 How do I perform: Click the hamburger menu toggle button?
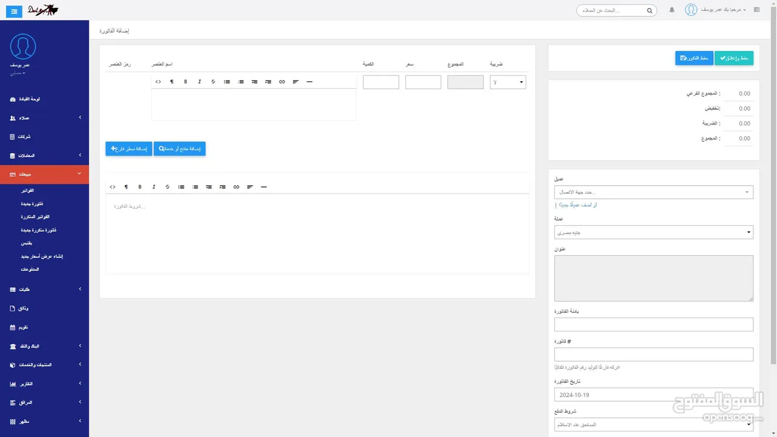[x=14, y=11]
